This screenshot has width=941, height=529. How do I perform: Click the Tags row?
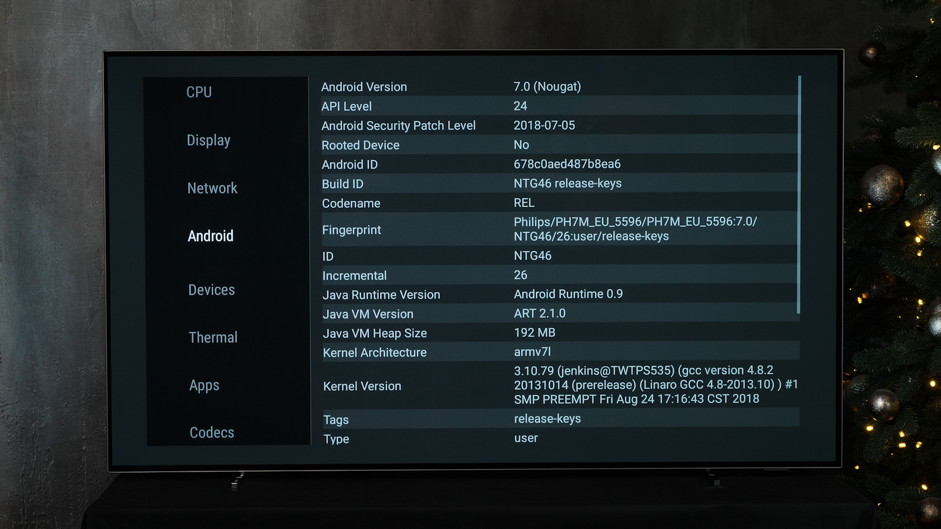[560, 419]
